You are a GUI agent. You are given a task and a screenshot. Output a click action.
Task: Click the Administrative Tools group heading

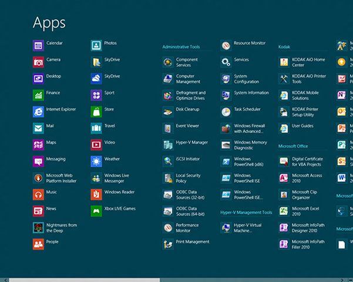(x=181, y=46)
